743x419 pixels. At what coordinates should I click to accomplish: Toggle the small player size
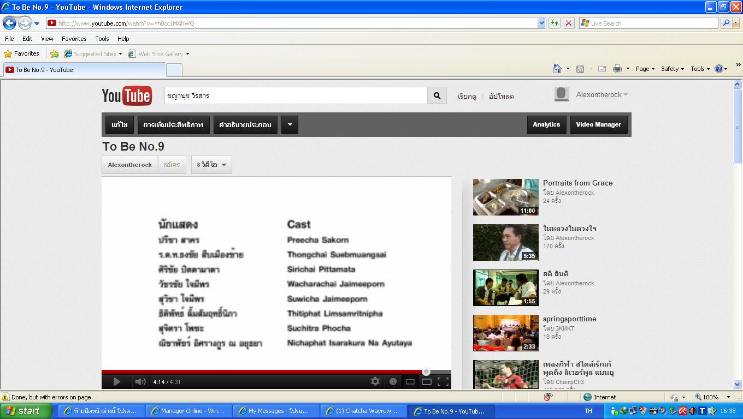(410, 382)
